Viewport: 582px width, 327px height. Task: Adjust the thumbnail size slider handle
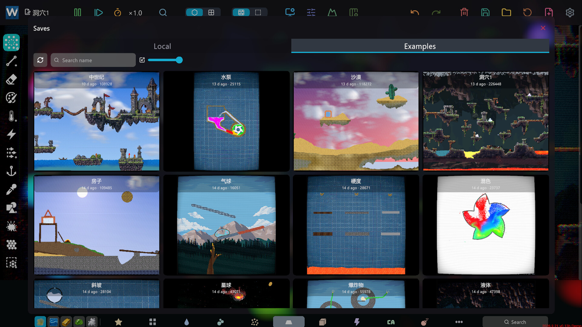[x=179, y=60]
